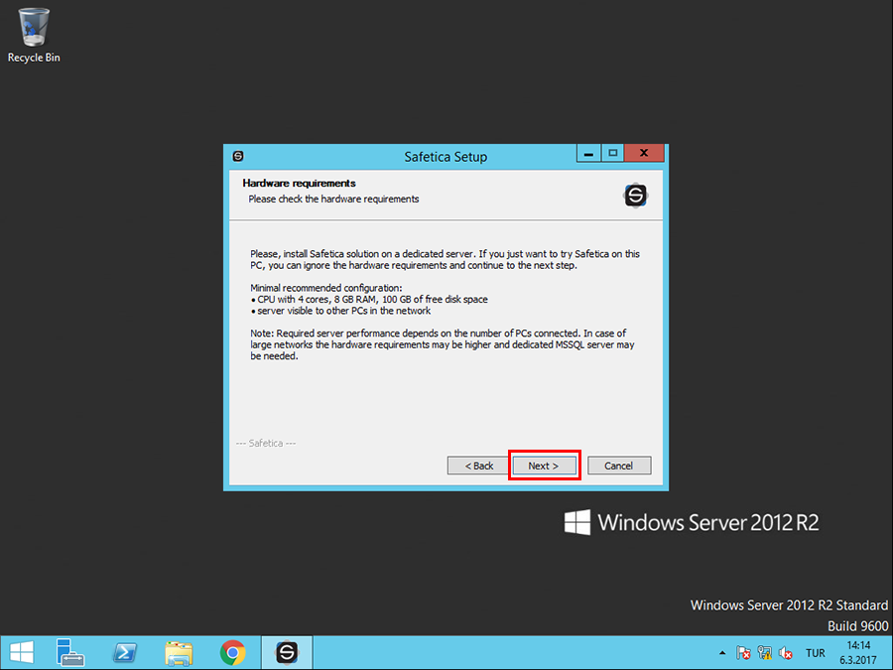893x670 pixels.
Task: Click the muted volume tray icon
Action: click(x=786, y=653)
